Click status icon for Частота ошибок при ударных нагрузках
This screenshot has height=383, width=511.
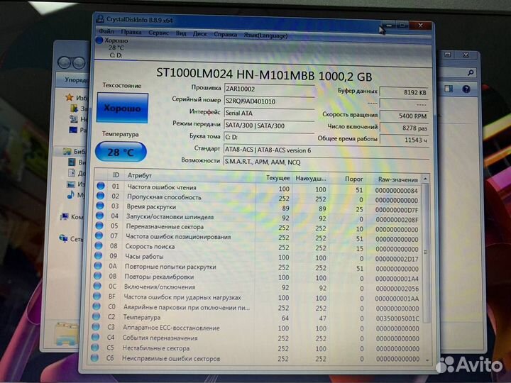pyautogui.click(x=97, y=296)
